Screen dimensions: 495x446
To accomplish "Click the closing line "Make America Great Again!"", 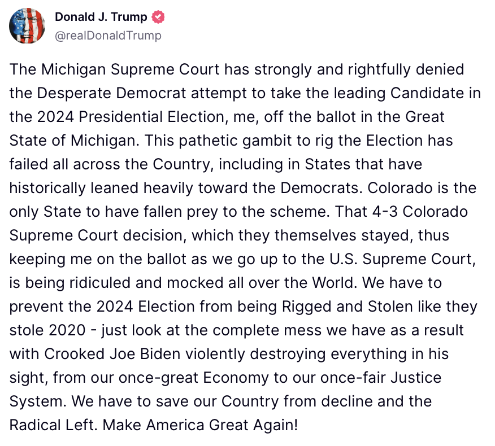I will 201,425.
